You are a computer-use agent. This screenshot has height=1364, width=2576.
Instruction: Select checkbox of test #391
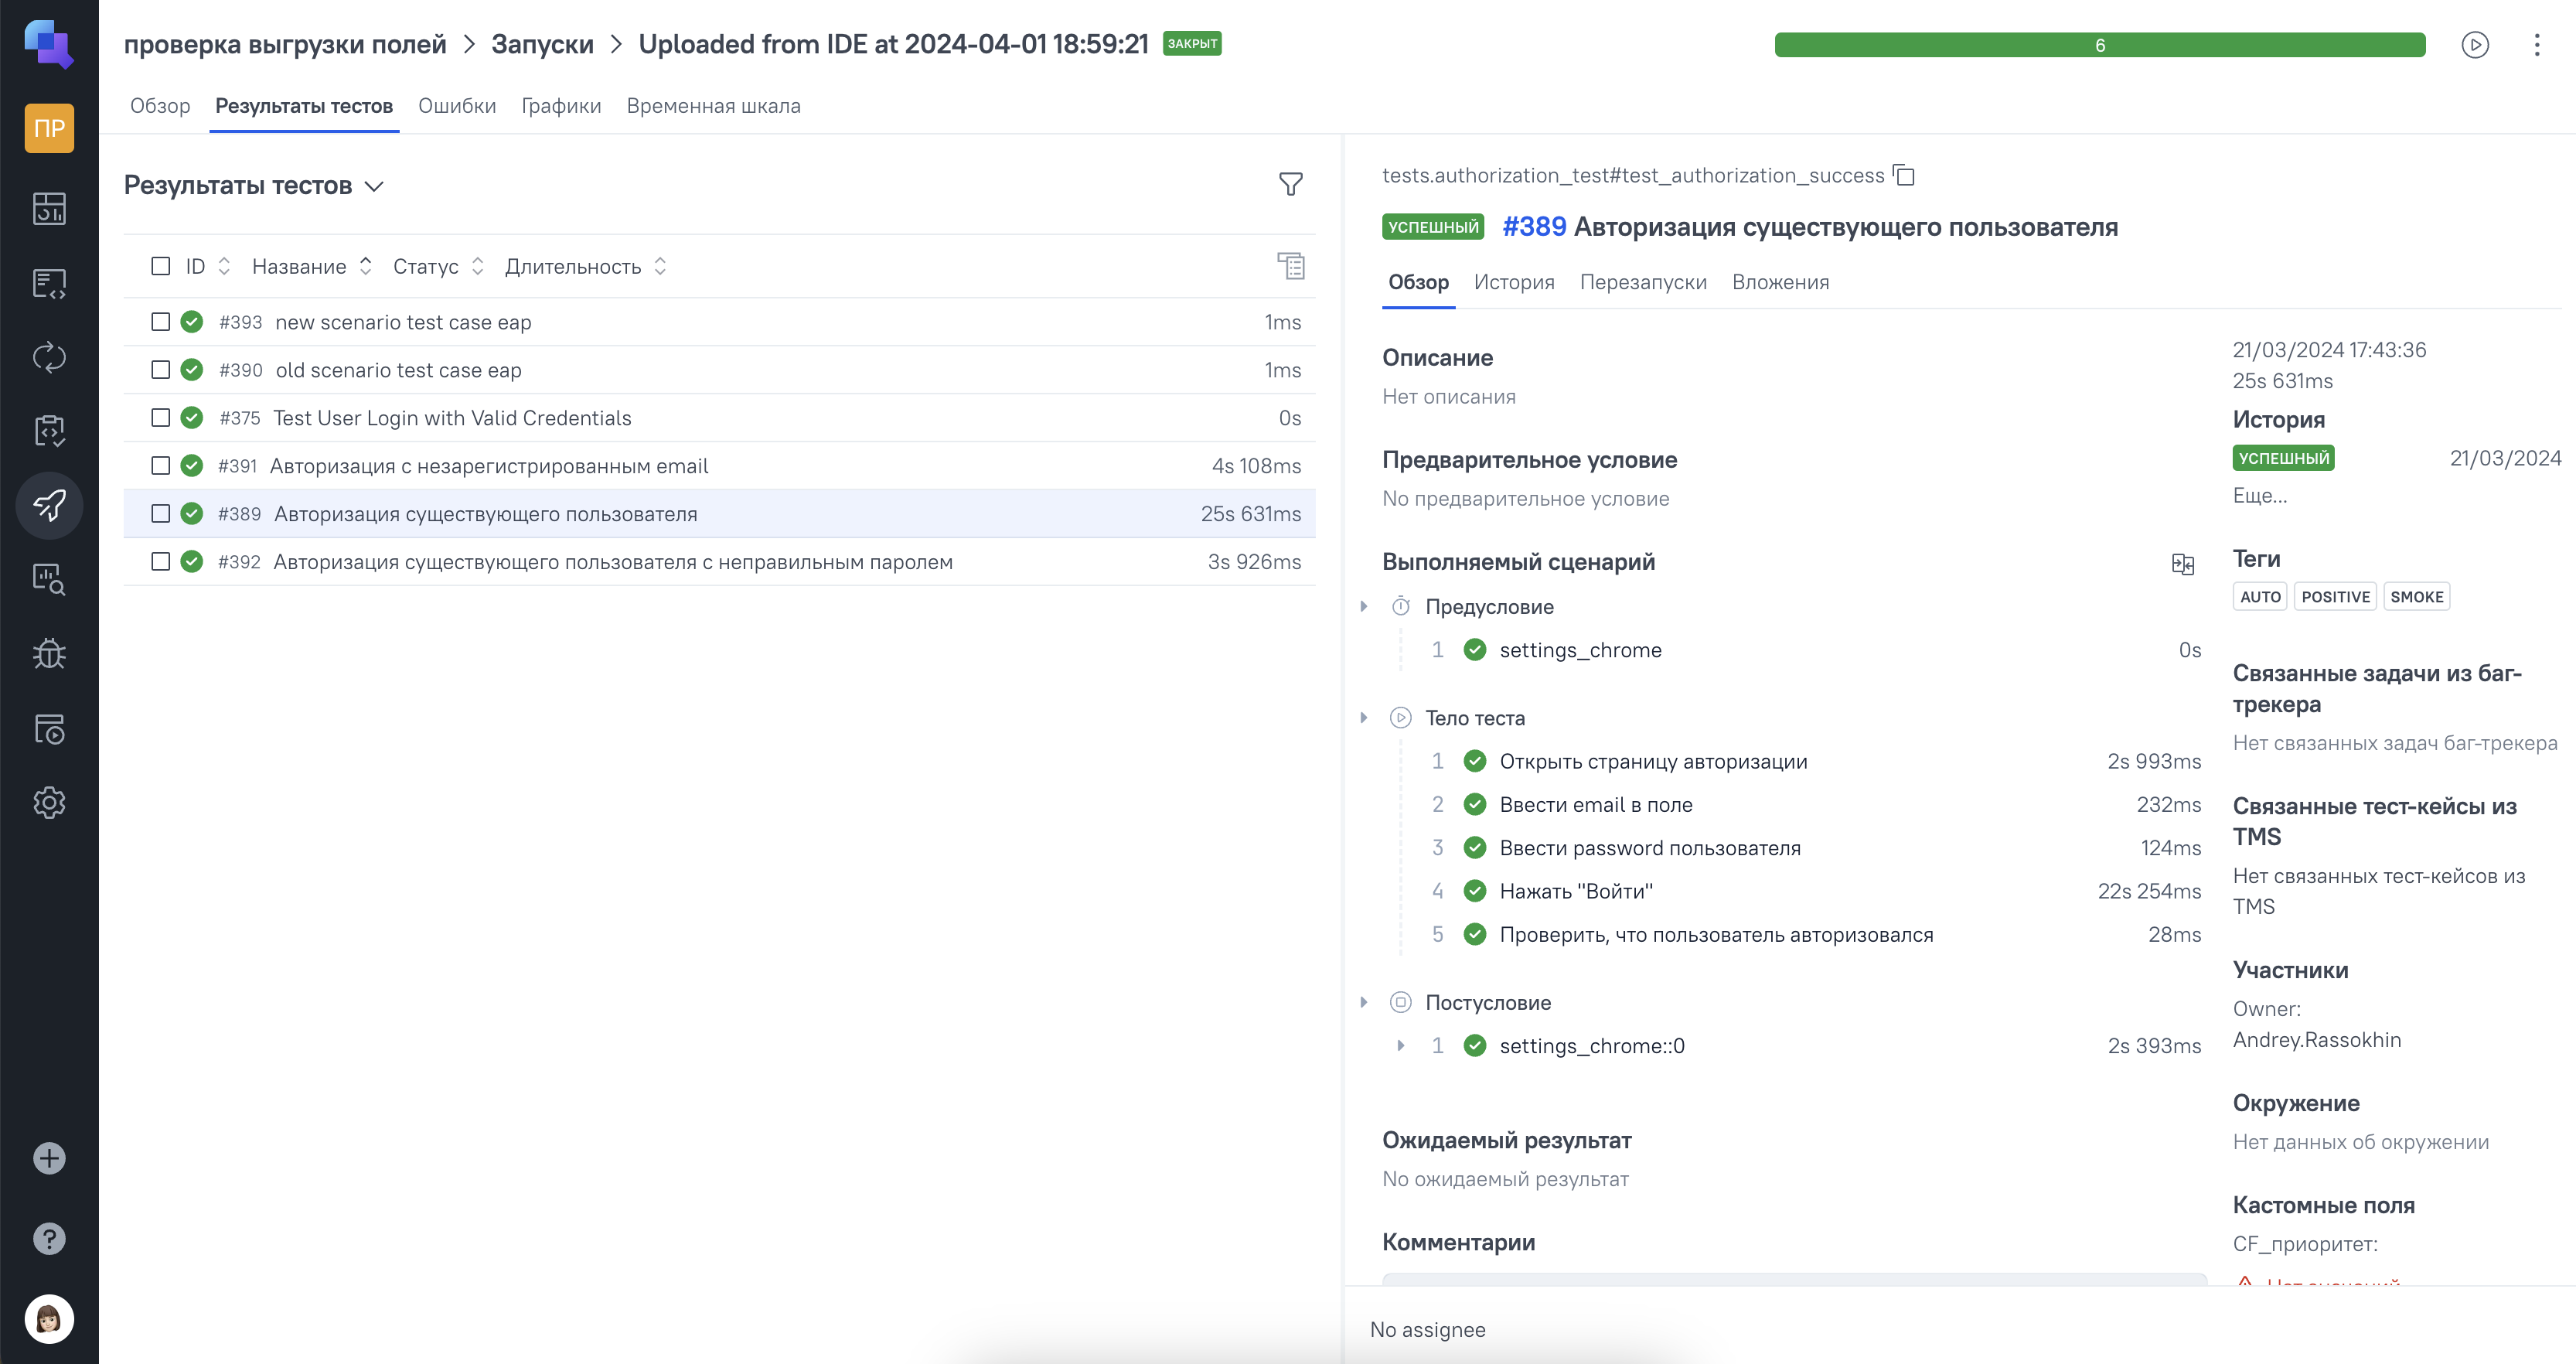160,466
